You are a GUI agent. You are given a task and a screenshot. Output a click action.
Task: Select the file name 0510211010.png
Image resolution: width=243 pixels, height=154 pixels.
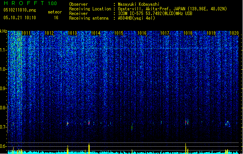coord(20,10)
